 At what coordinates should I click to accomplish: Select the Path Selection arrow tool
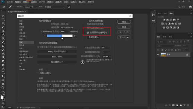tap(3, 76)
